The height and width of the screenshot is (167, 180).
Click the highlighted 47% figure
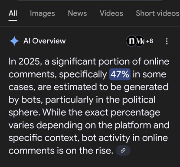click(x=120, y=74)
